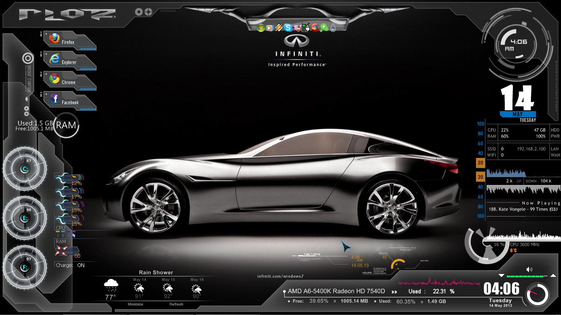
Task: Click the Used:1.5 GB RAM readout
Action: tap(35, 123)
